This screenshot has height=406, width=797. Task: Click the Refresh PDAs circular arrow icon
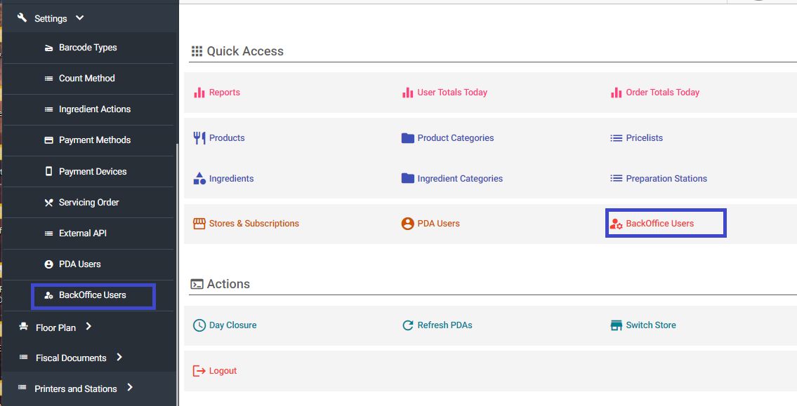[x=407, y=325]
